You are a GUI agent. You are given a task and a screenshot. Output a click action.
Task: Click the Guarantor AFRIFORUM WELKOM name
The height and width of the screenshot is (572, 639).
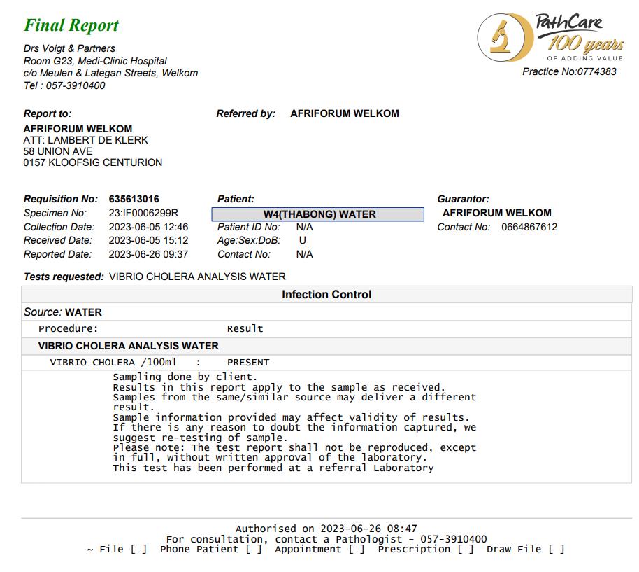click(497, 213)
